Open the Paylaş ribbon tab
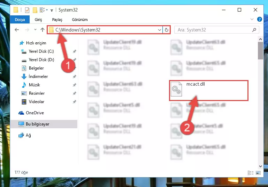Viewport: 268px width, 187px height. pyautogui.click(x=57, y=20)
